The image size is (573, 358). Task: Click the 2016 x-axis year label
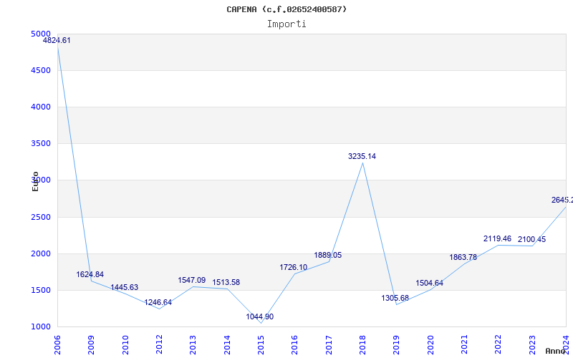[294, 345]
